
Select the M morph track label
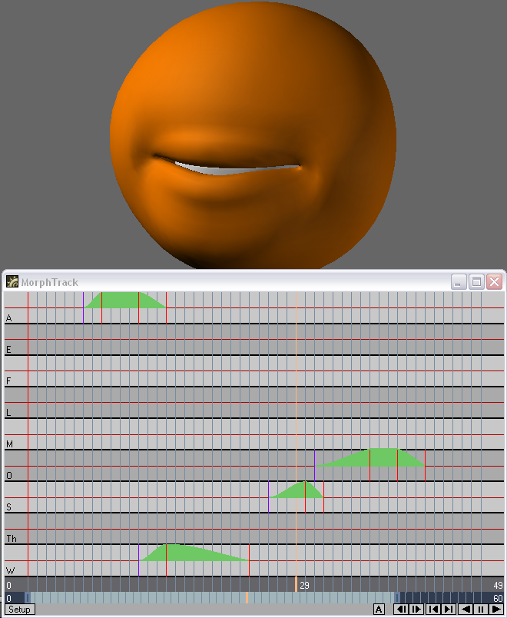9,444
